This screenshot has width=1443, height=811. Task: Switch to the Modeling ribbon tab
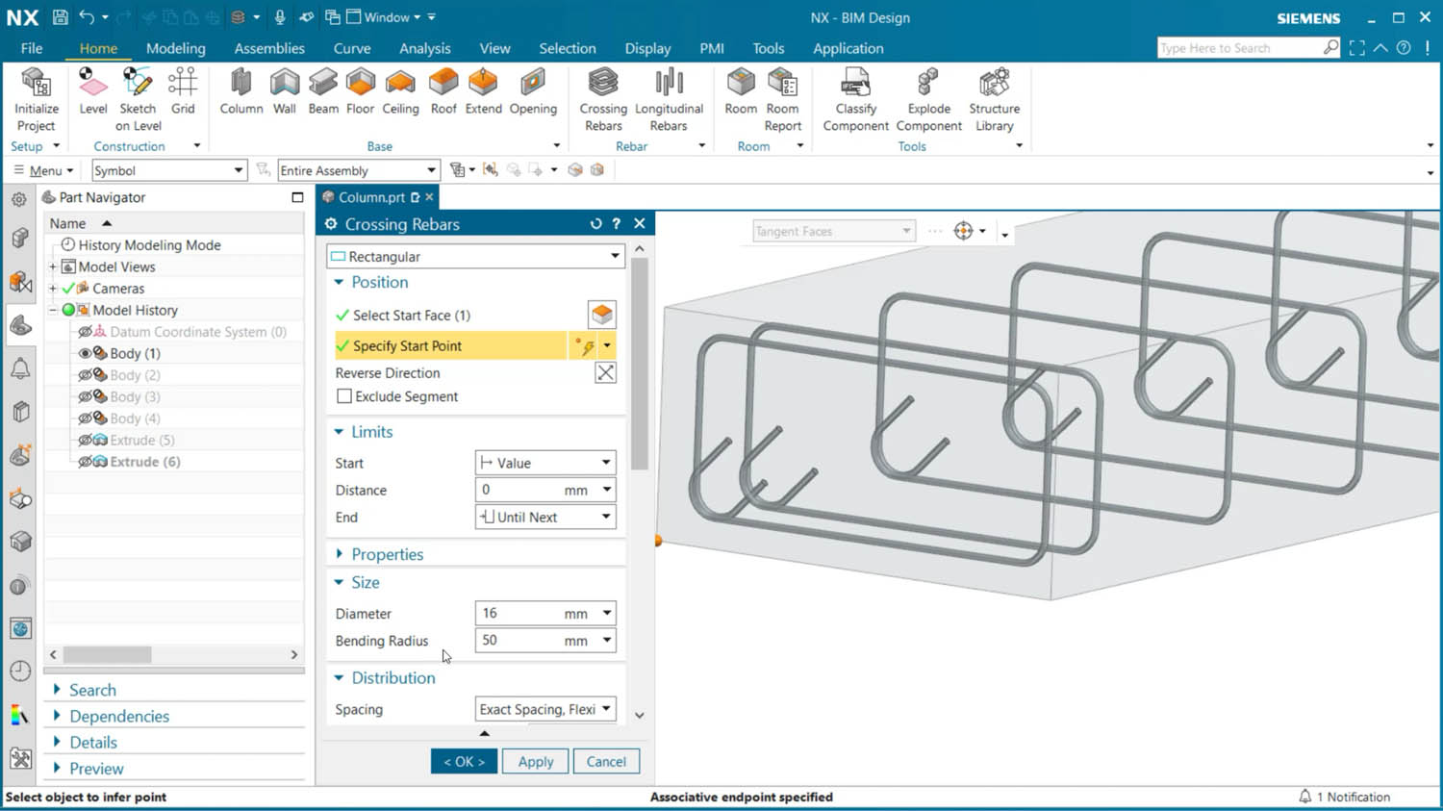point(176,48)
